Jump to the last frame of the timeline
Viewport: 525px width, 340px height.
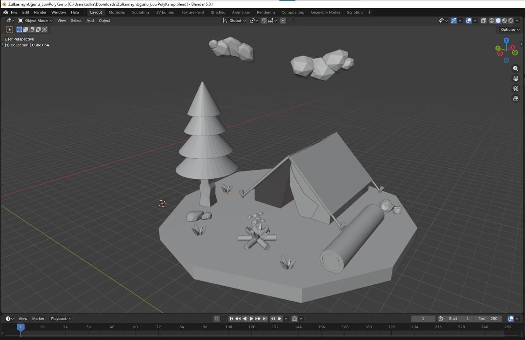coord(265,318)
